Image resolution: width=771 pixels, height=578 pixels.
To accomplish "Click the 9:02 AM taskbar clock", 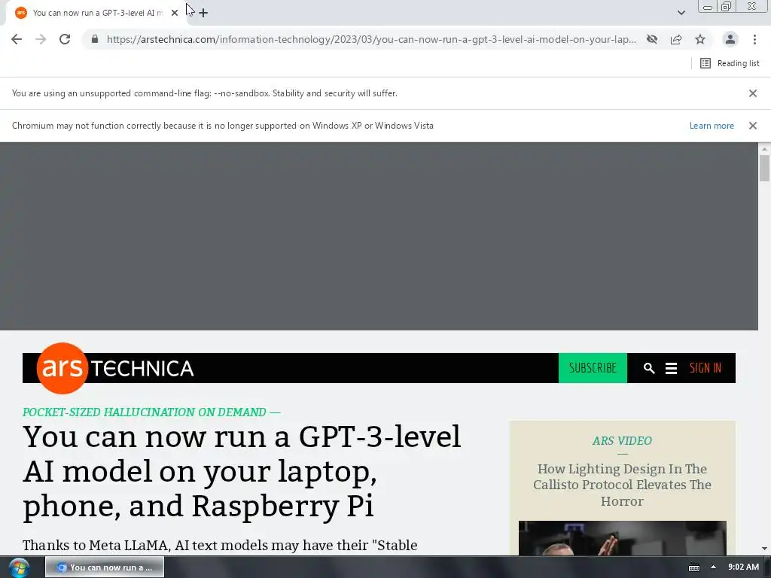I will [743, 567].
